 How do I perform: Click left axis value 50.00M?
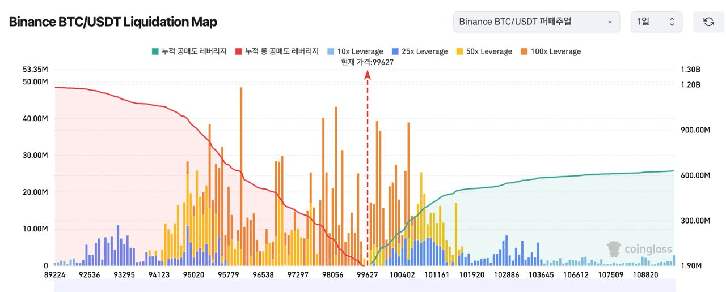(35, 82)
